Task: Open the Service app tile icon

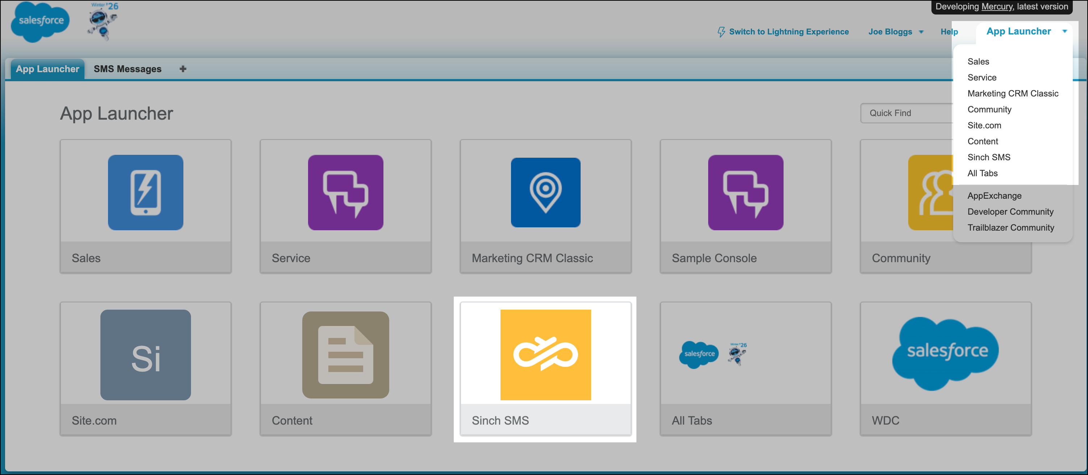Action: click(x=345, y=192)
